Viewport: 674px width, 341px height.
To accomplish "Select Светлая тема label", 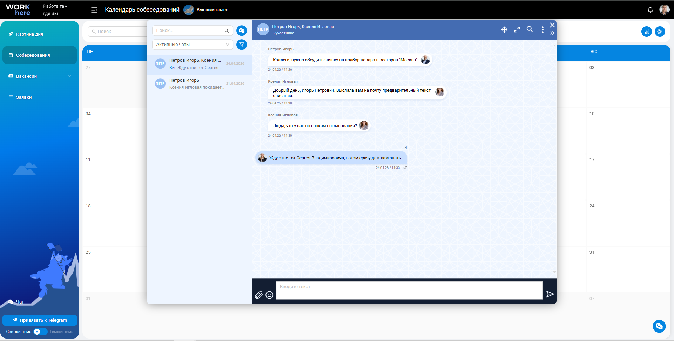I will coord(19,332).
